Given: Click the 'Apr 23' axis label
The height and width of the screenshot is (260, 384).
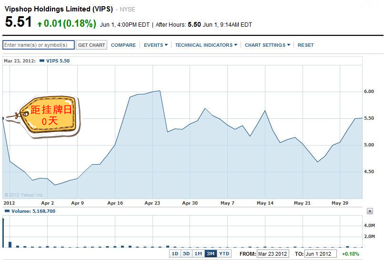Looking at the screenshot, I should (152, 203).
